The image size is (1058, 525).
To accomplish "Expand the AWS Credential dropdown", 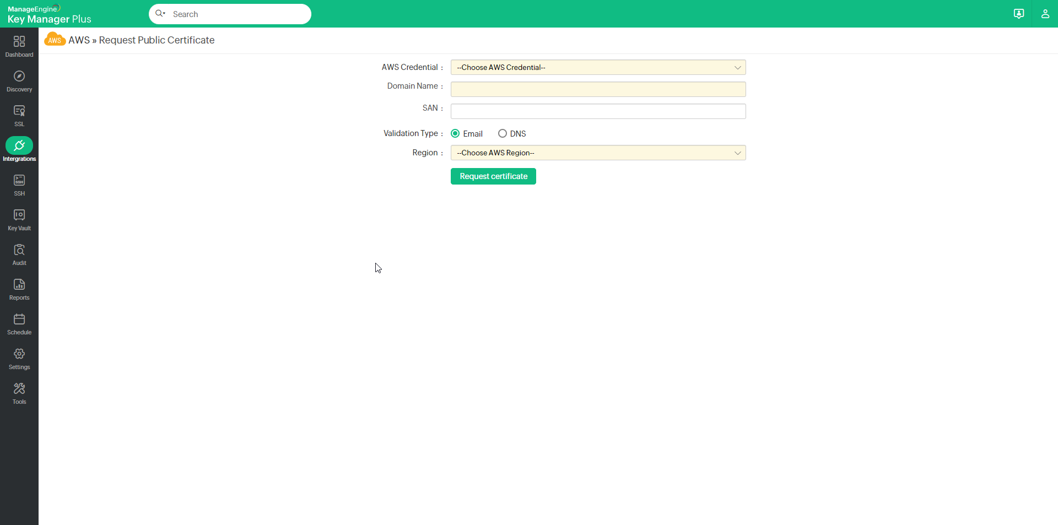I will pos(598,67).
